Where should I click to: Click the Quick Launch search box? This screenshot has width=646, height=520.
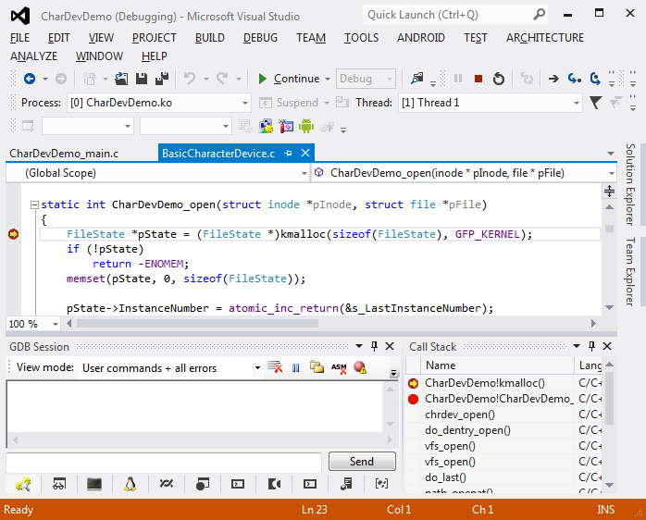[x=455, y=15]
